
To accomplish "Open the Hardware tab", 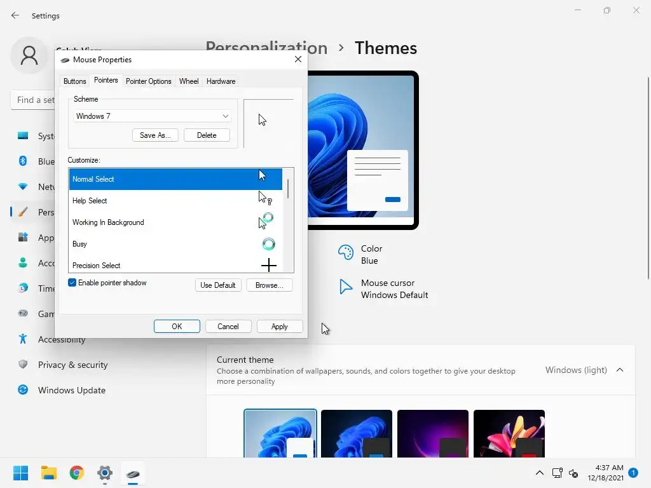I will click(221, 81).
